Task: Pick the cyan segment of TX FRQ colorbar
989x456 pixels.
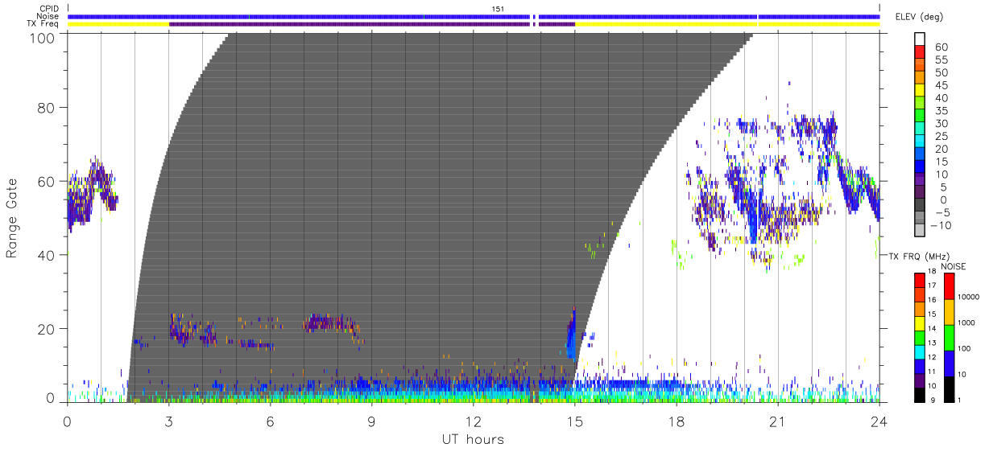Action: tap(920, 350)
